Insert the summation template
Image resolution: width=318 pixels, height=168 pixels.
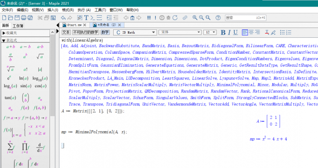[x=11, y=147]
